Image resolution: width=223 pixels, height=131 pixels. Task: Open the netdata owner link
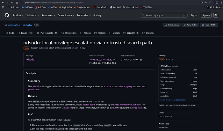(x=13, y=25)
